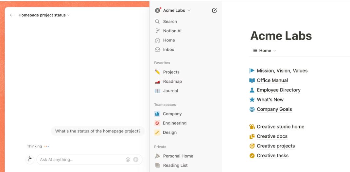Click the back arrow in AI chat panel
This screenshot has height=172, width=350.
(x=11, y=15)
